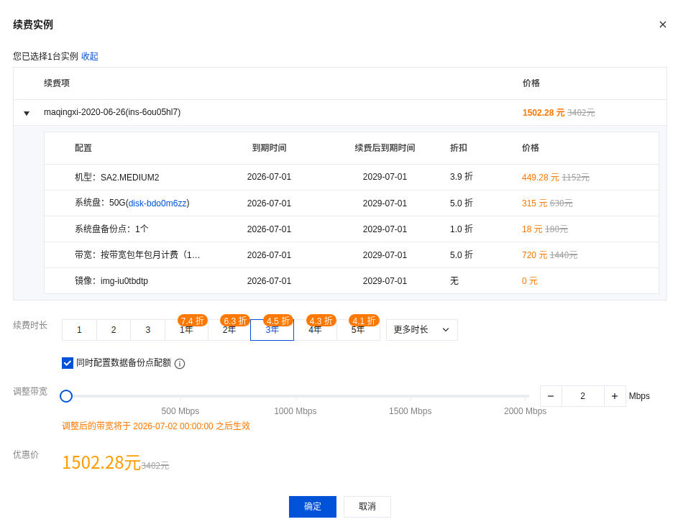This screenshot has height=532, width=683.
Task: Open the 更多时长 dropdown
Action: pos(421,330)
